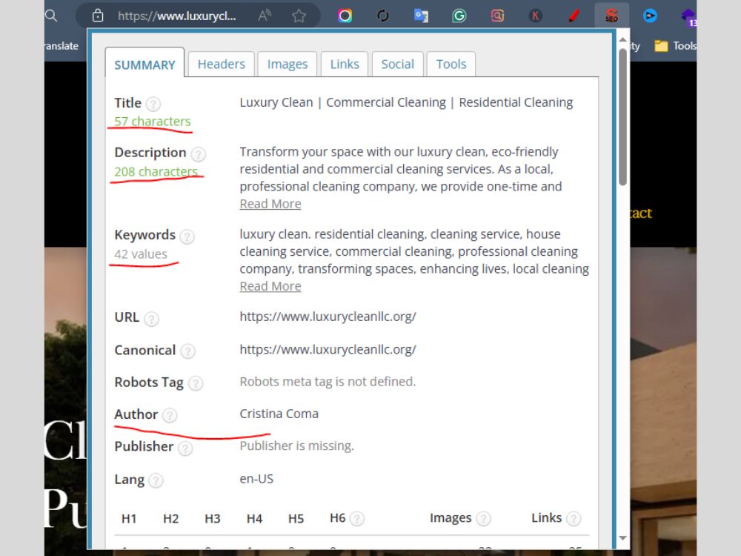Click the Author help question mark icon
The width and height of the screenshot is (741, 556).
[170, 415]
